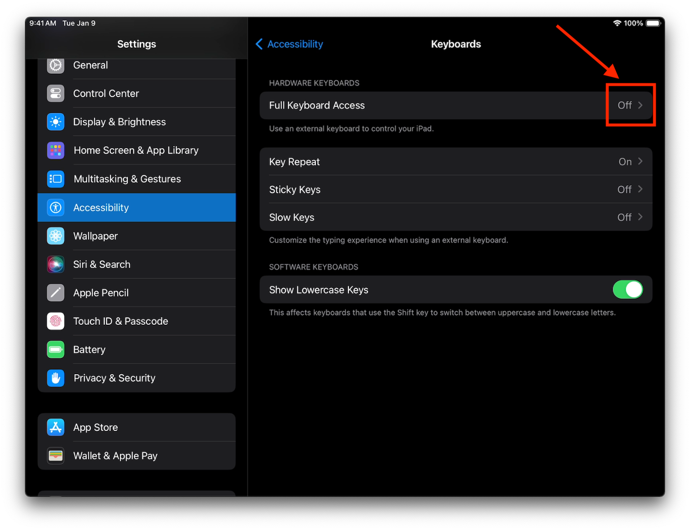Toggle the Show Lowercase Keys switch

coord(627,289)
